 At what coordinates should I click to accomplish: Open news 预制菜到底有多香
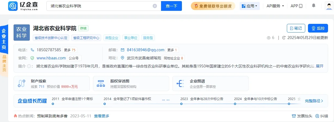click(x=52, y=116)
